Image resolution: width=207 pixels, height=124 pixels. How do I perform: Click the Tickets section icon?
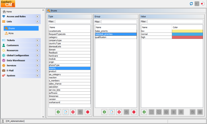click(4, 40)
